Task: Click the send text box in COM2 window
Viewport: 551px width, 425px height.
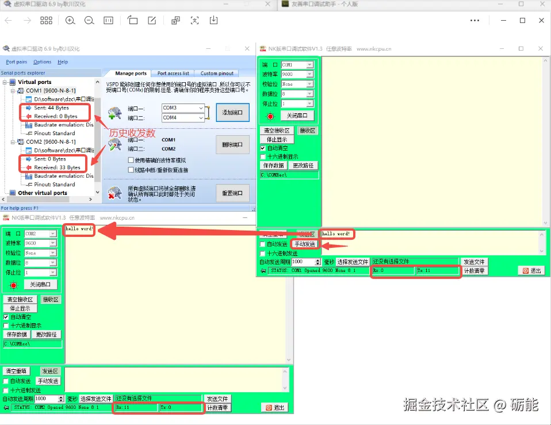Action: pyautogui.click(x=174, y=380)
